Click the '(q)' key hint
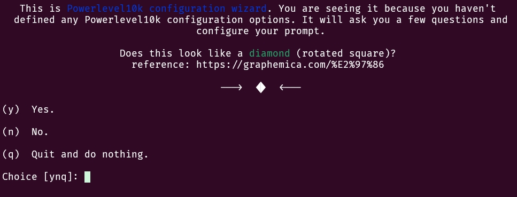 tap(11, 154)
